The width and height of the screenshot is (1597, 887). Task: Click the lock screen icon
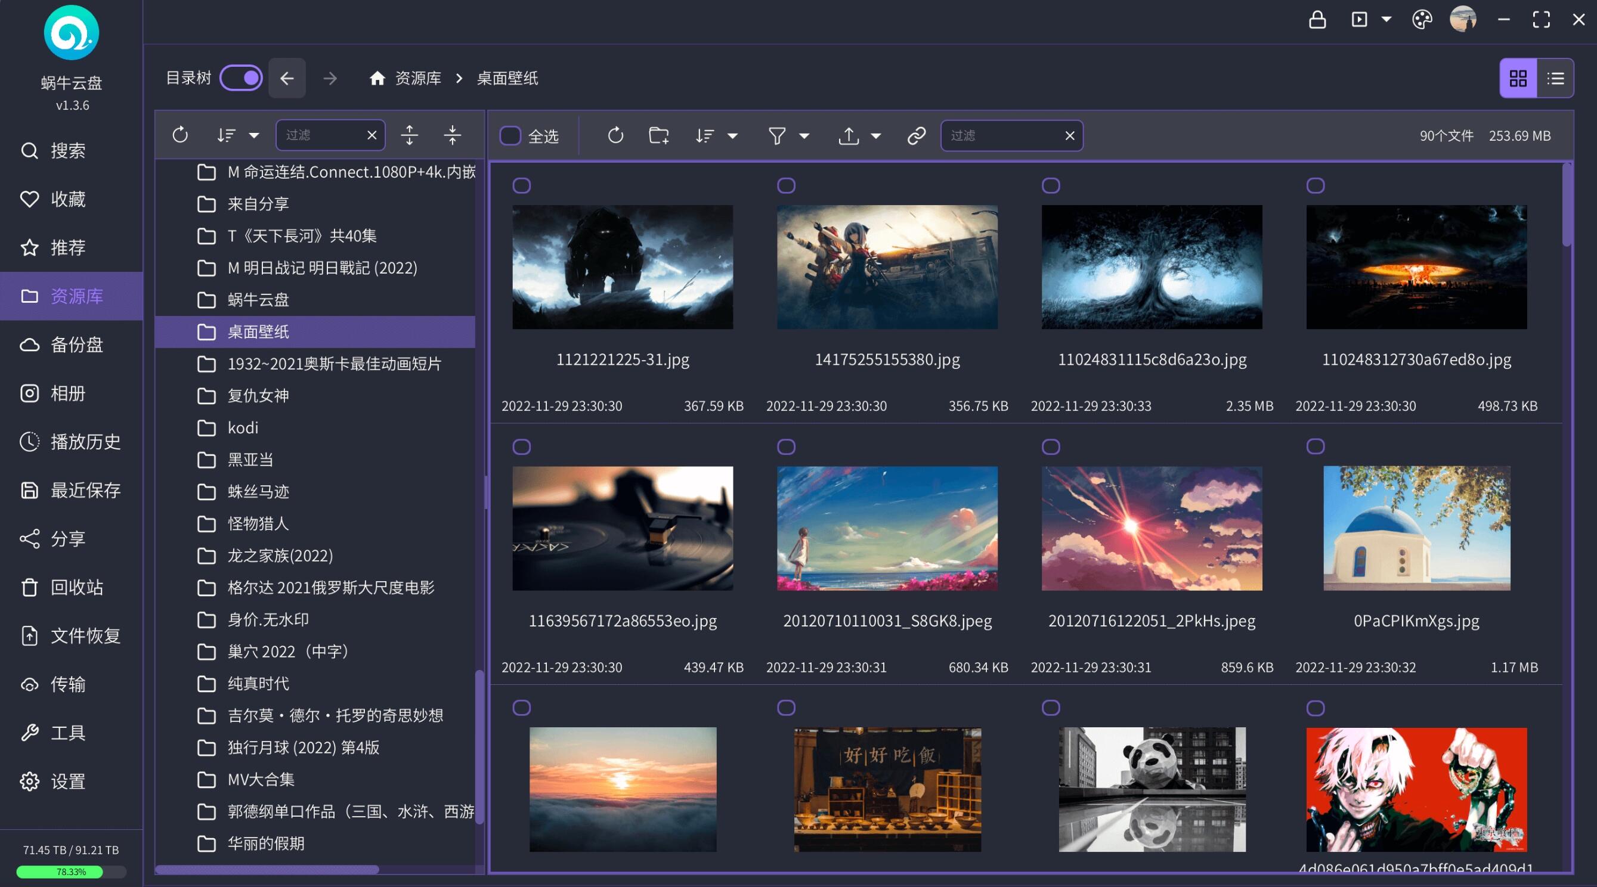(x=1317, y=20)
